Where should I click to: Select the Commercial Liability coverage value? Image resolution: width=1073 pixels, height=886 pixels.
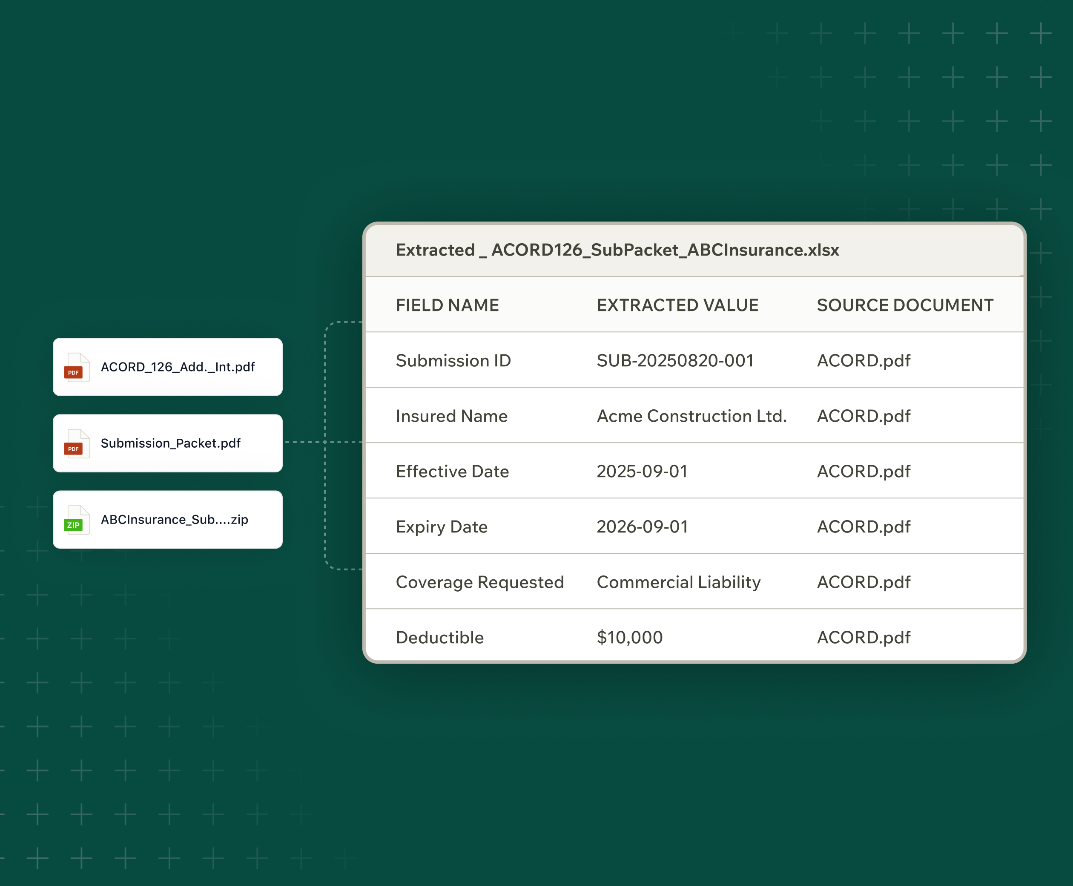[678, 582]
